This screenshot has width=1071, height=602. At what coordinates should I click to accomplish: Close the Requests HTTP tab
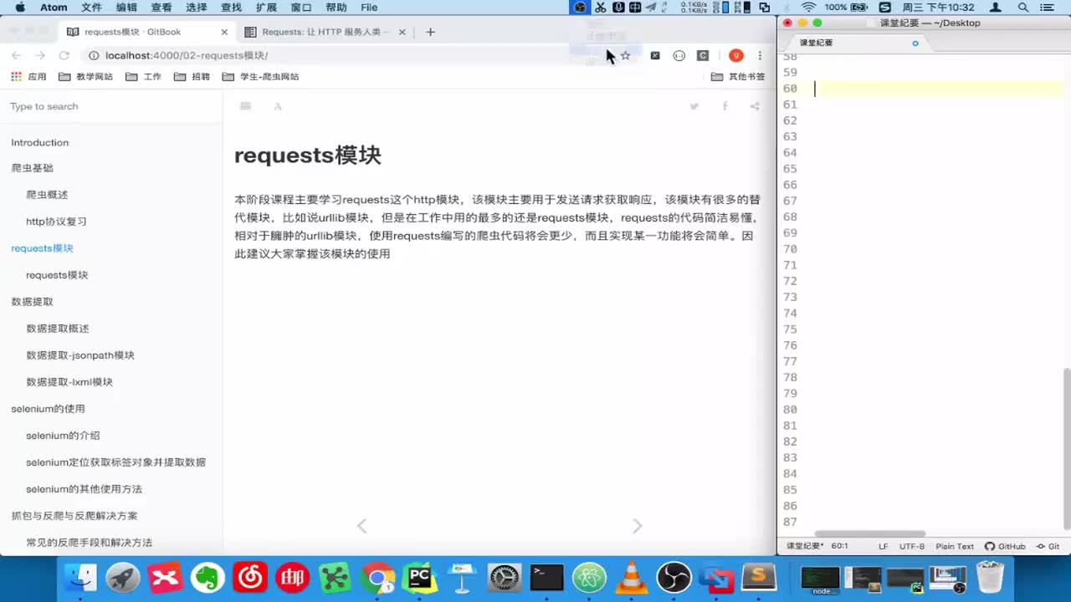pos(402,32)
